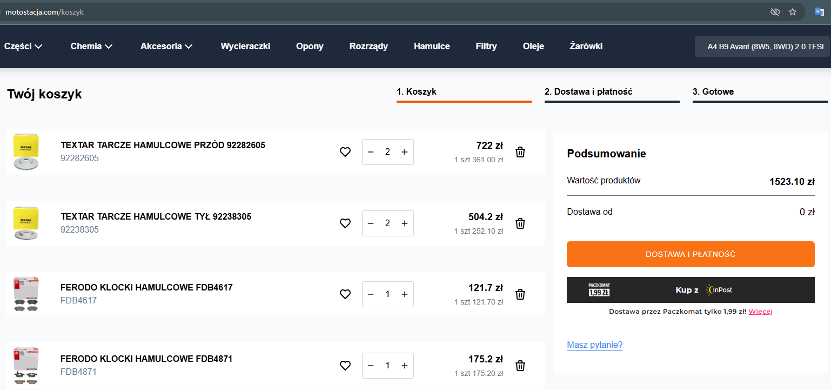
Task: Open the Filtry category
Action: pos(486,47)
